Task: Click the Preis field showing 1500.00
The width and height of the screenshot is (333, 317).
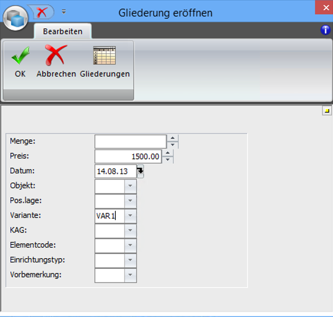Action: (128, 157)
